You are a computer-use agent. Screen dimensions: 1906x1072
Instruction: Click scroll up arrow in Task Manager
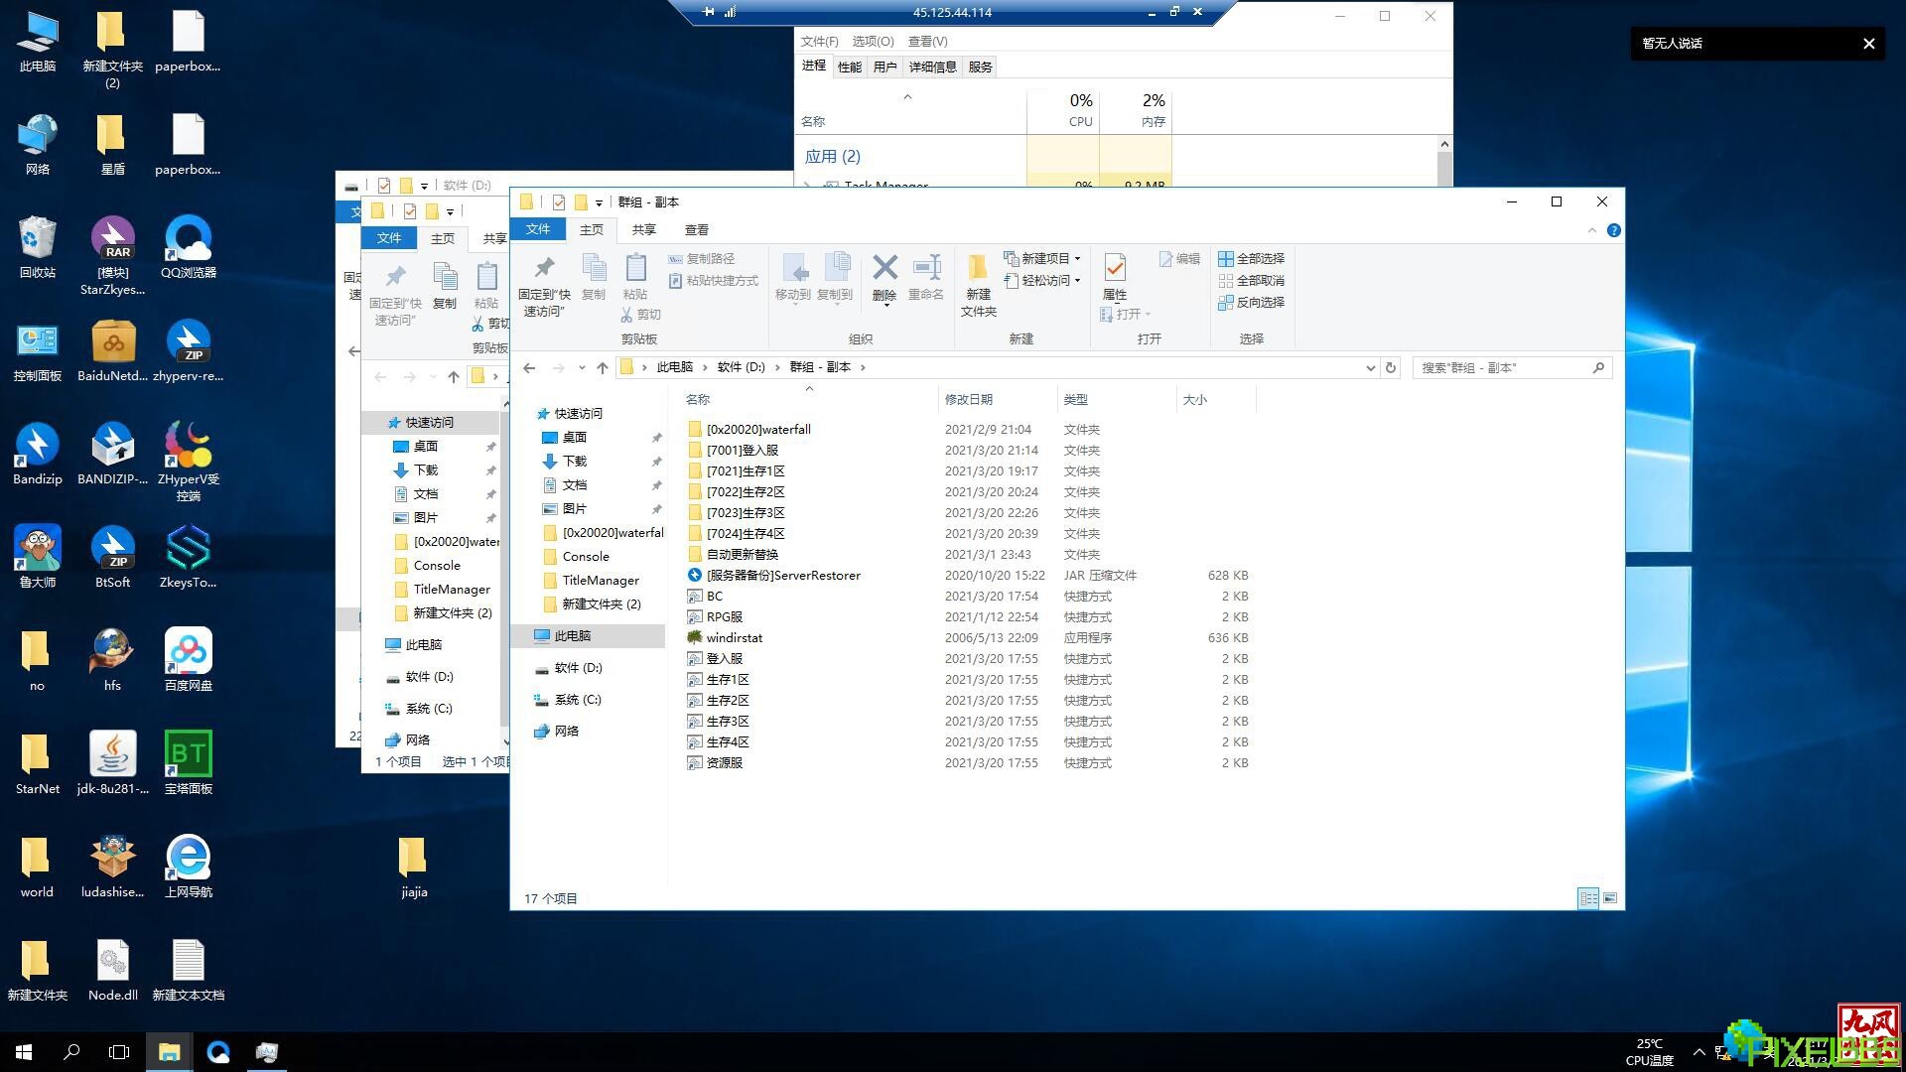pos(1444,145)
